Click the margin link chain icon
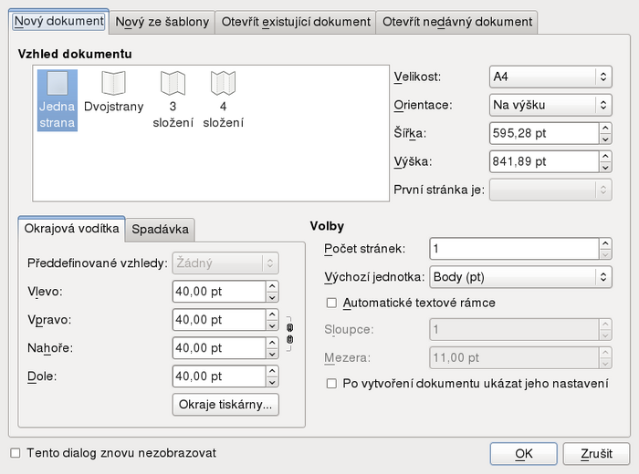This screenshot has height=474, width=639. pos(290,333)
